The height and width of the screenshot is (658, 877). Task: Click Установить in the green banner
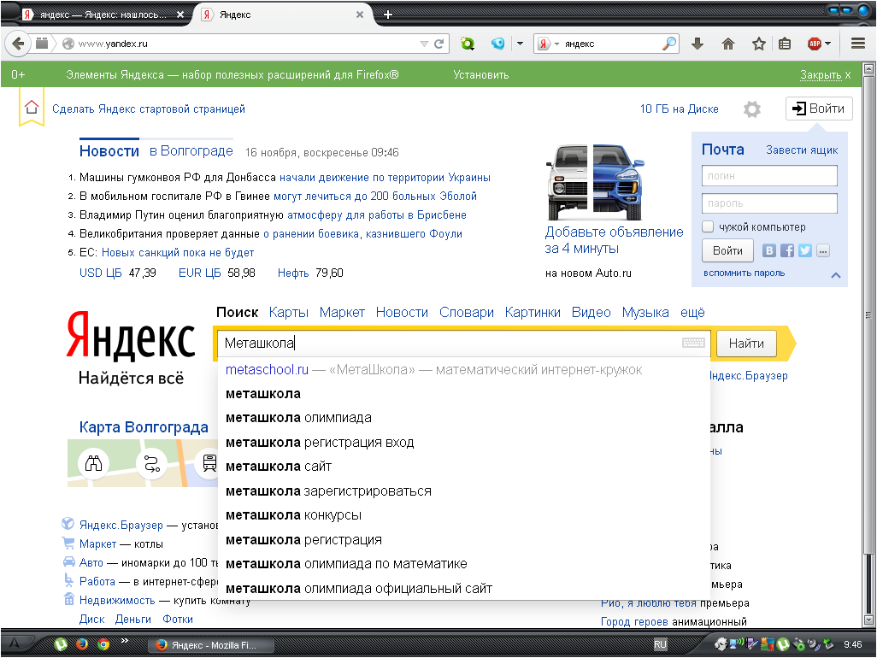(481, 74)
